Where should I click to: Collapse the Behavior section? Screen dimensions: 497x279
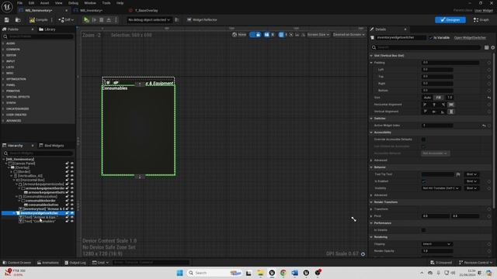pos(371,167)
